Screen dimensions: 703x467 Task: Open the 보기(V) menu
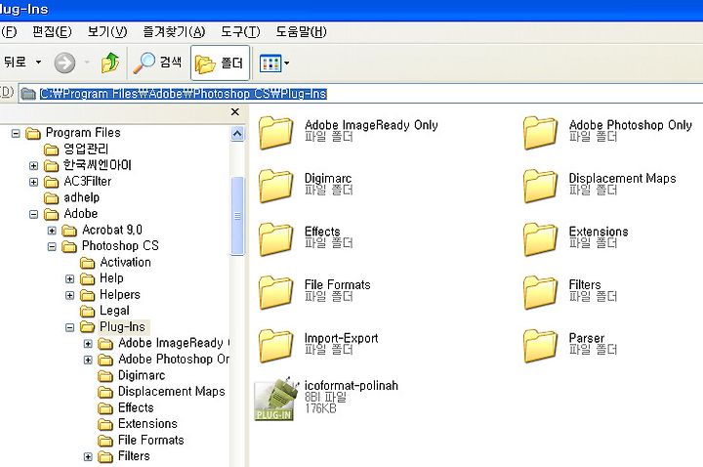coord(107,32)
